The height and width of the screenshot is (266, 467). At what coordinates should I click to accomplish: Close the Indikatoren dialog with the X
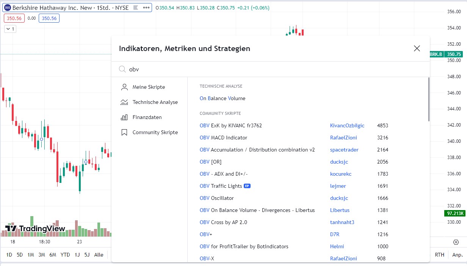pos(417,48)
